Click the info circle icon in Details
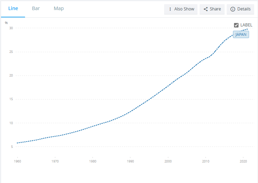The width and height of the screenshot is (258, 183). 233,9
